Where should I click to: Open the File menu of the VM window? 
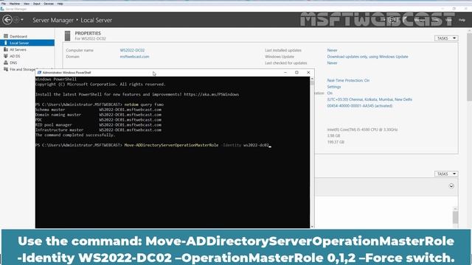click(x=3, y=4)
